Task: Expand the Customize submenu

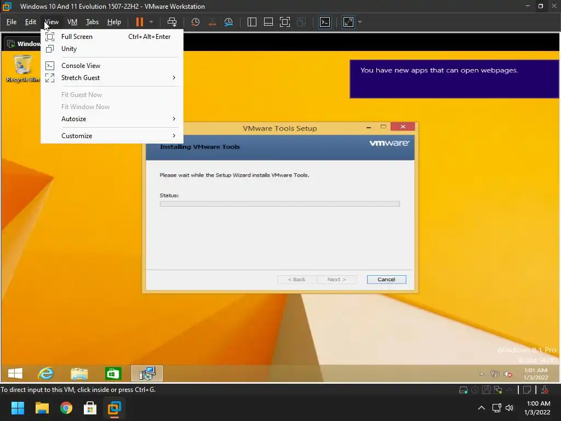Action: coord(112,136)
